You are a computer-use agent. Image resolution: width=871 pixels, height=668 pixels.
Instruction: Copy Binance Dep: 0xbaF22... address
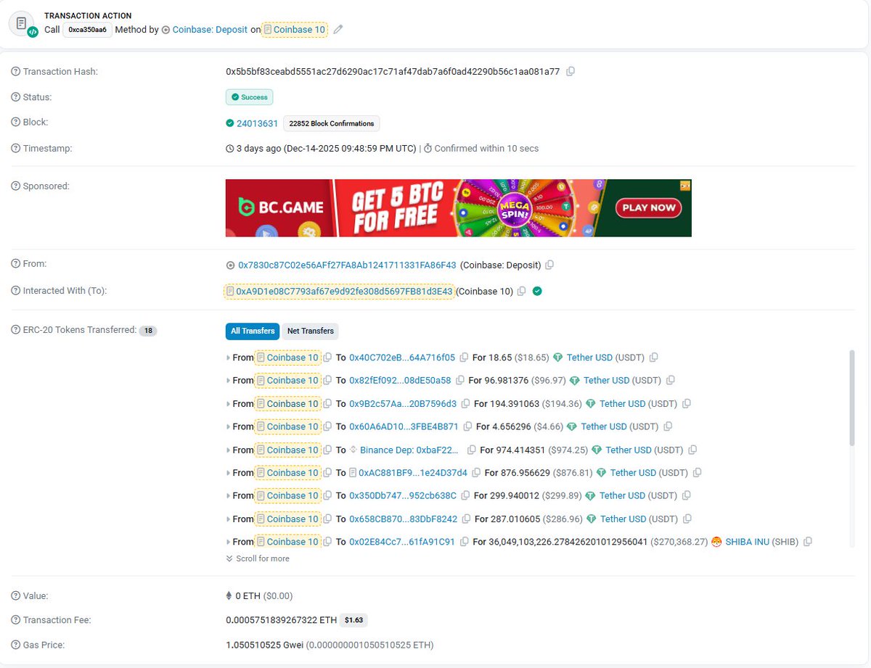point(472,450)
